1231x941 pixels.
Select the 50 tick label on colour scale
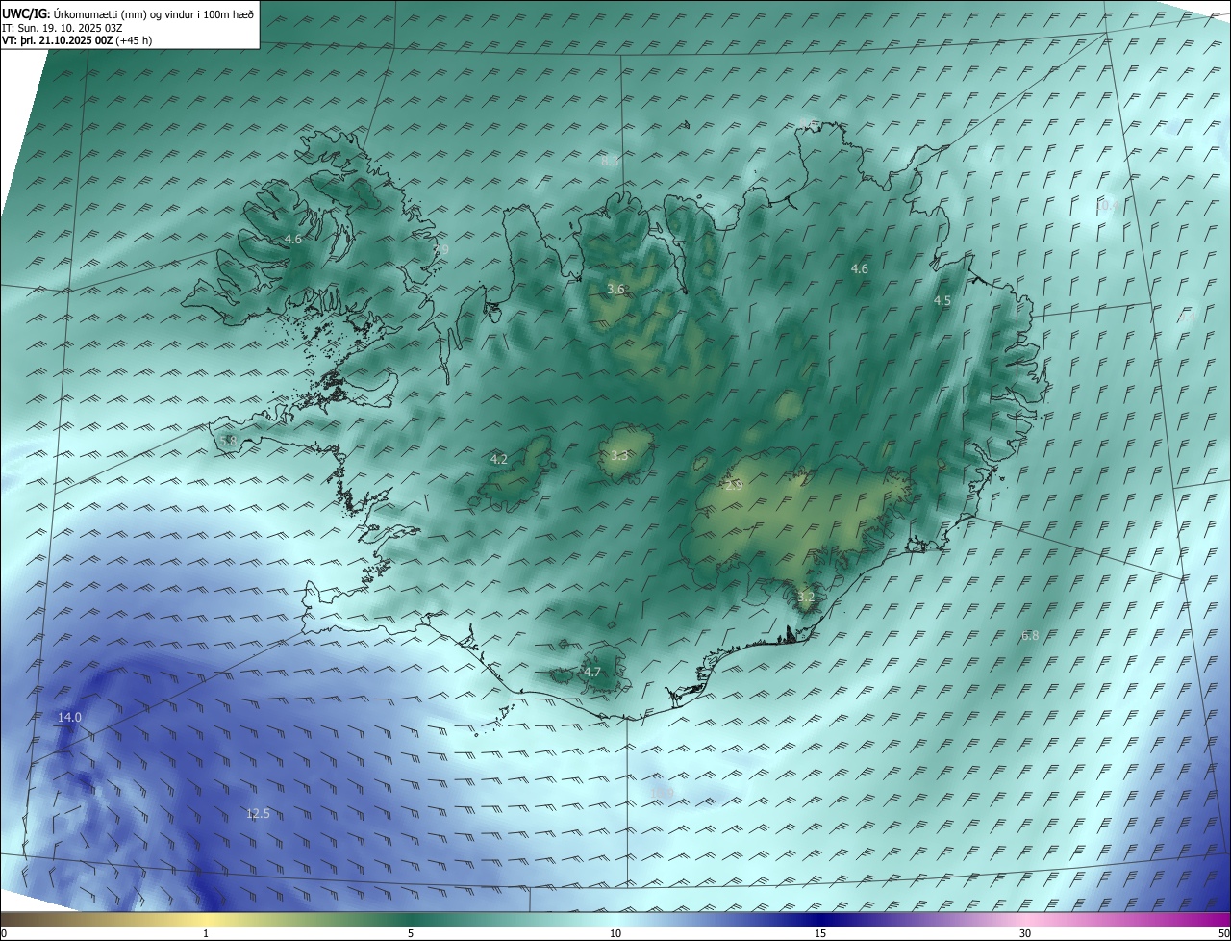1223,933
